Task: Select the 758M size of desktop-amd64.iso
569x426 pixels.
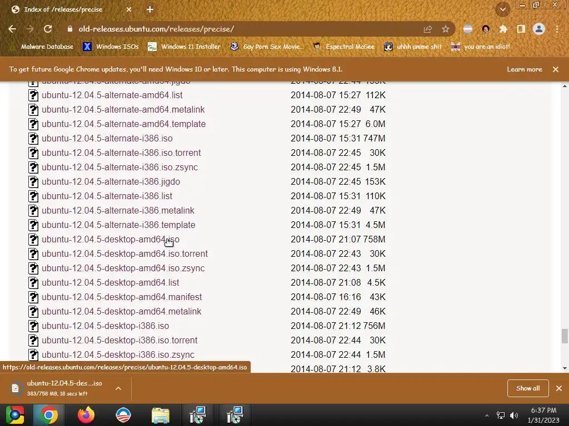Action: tap(374, 240)
